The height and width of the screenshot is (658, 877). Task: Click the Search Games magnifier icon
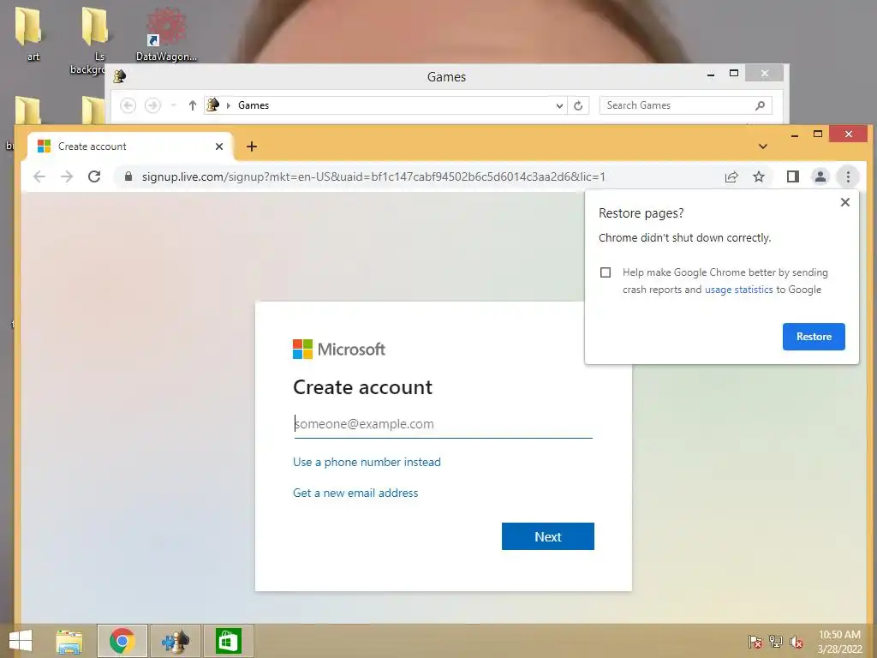(x=760, y=105)
